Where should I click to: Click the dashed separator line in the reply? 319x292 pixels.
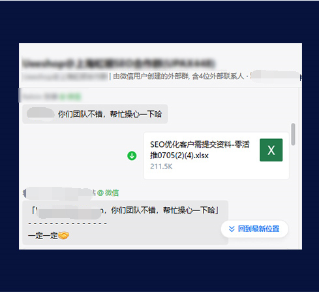point(67,223)
